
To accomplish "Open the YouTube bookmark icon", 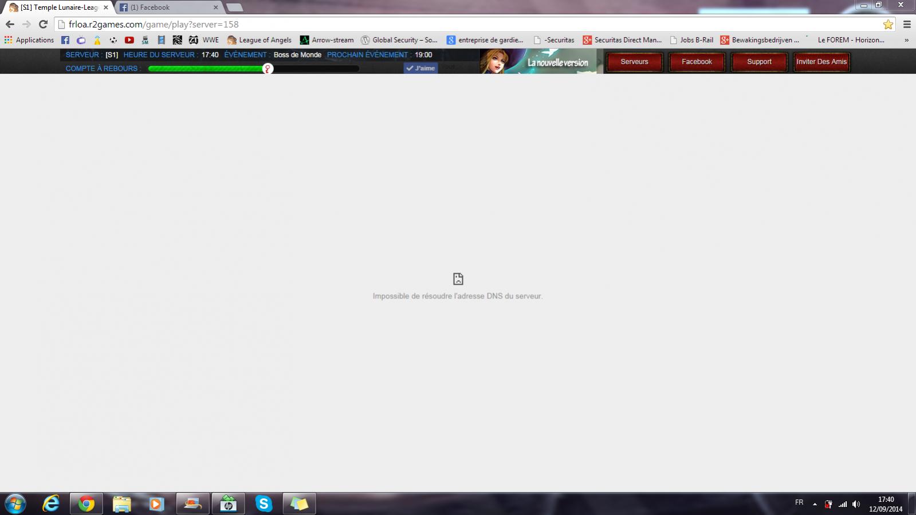I will click(x=129, y=40).
